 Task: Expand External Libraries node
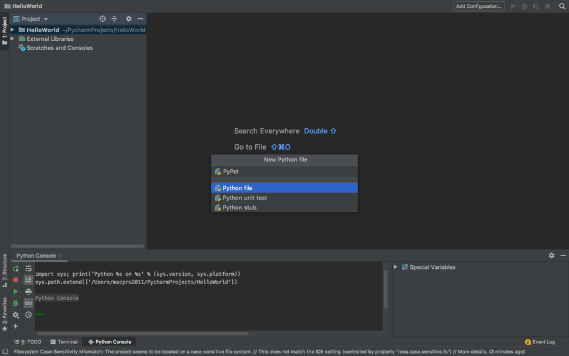[12, 38]
